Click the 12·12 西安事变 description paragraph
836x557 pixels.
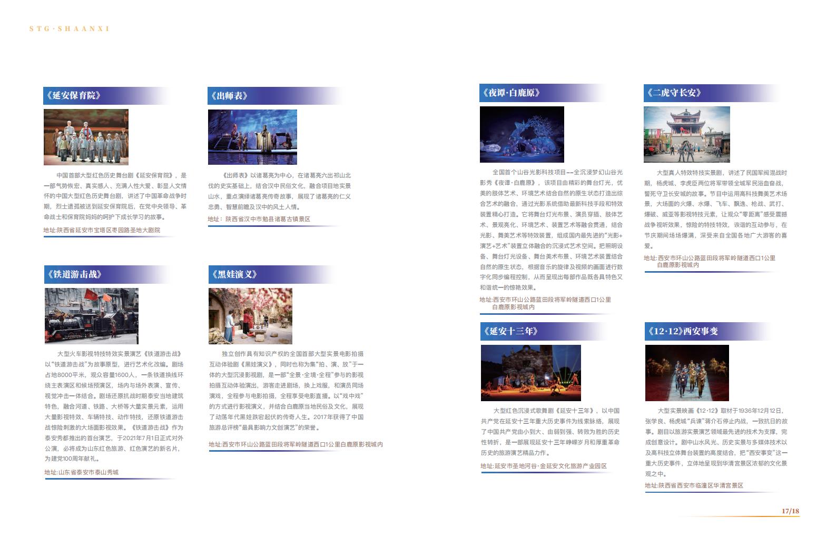click(x=716, y=442)
